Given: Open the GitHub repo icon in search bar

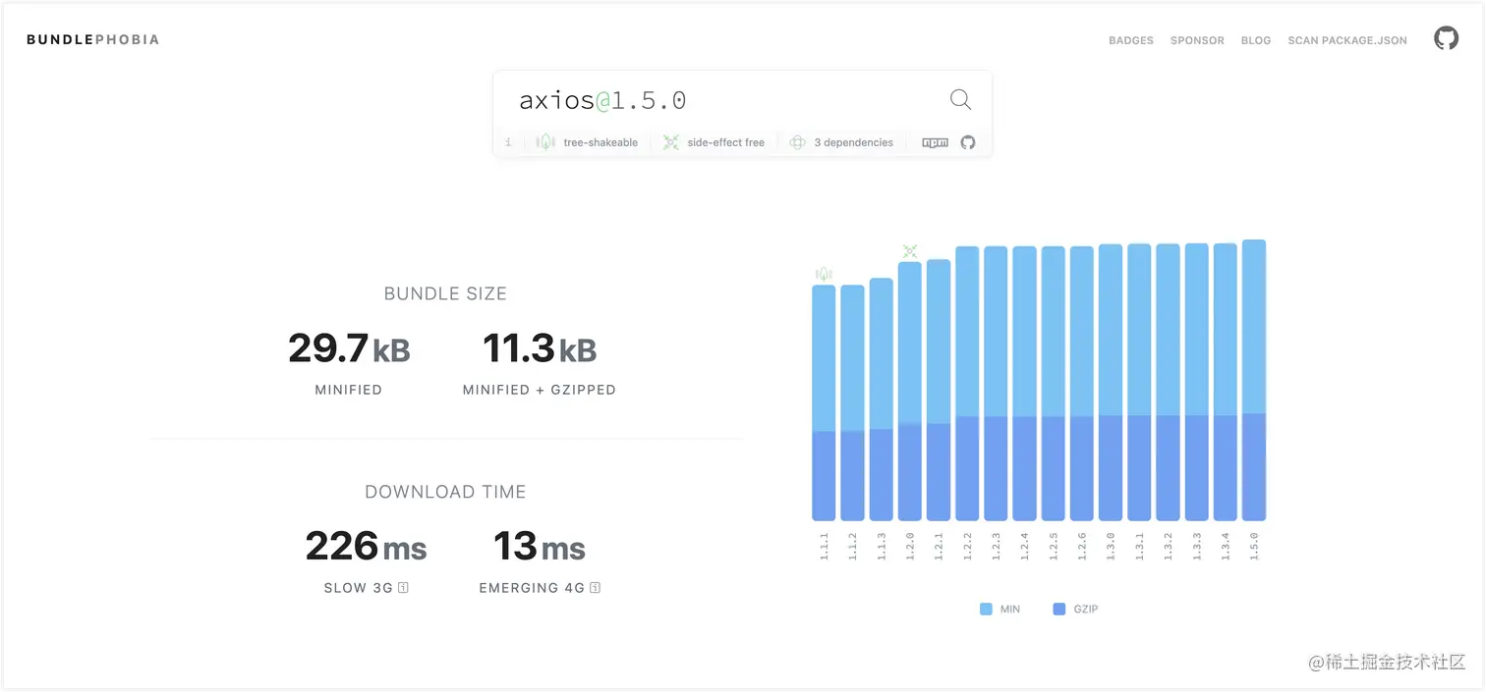Looking at the screenshot, I should [968, 142].
